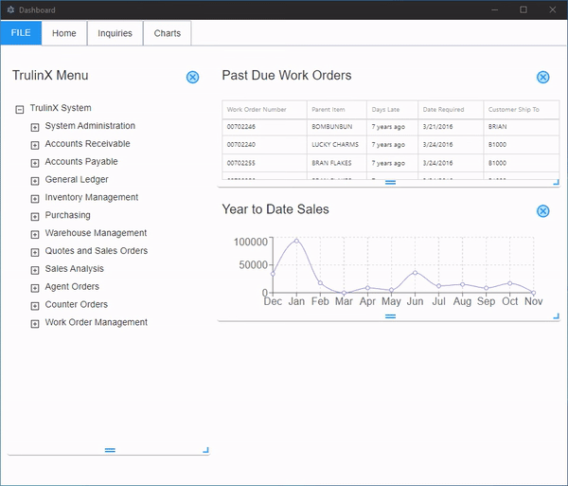
Task: Click the LUCKY CHARMS parent item cell
Action: coord(337,145)
